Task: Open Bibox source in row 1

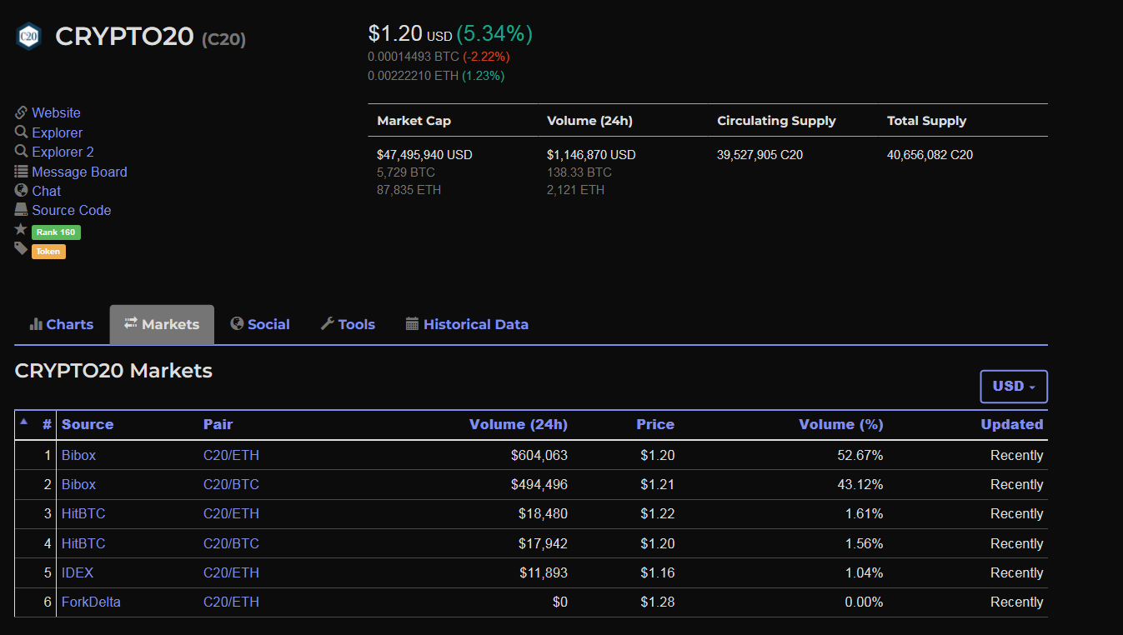Action: pos(78,455)
